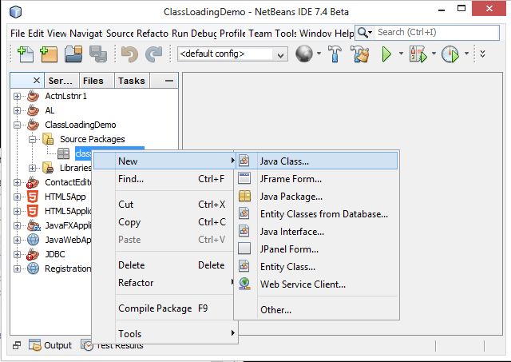Viewport: 511px width, 362px height.
Task: Click the Web Service Client globe icon
Action: pyautogui.click(x=244, y=284)
